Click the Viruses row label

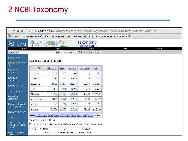click(x=34, y=104)
